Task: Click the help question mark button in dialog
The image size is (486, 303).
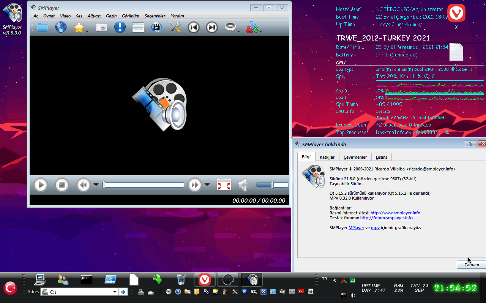Action: [x=470, y=144]
